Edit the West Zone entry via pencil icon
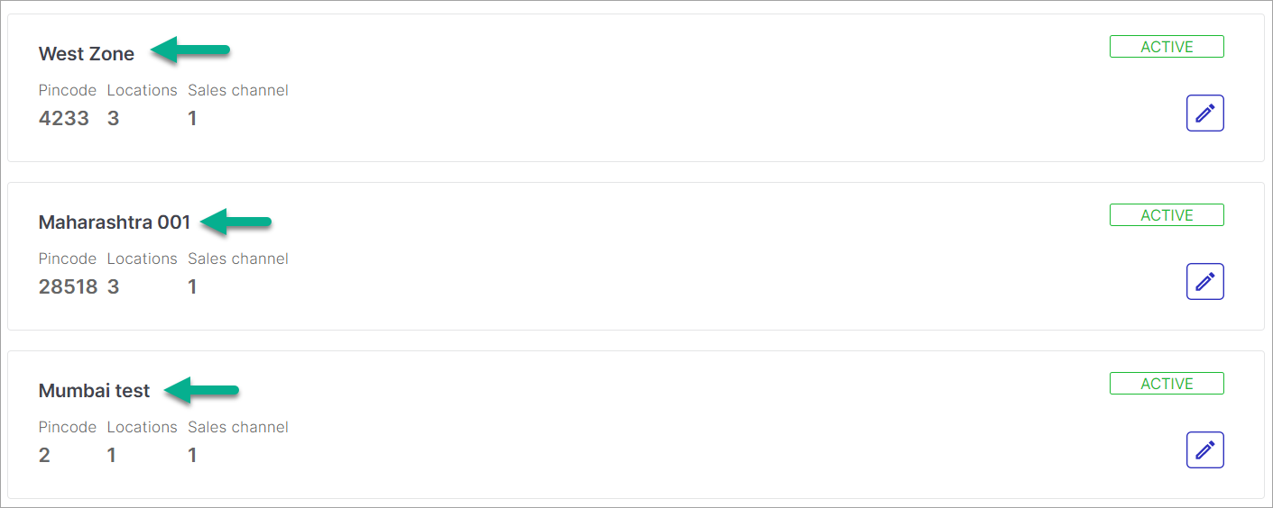Screen dimensions: 1273x508 click(x=1204, y=113)
